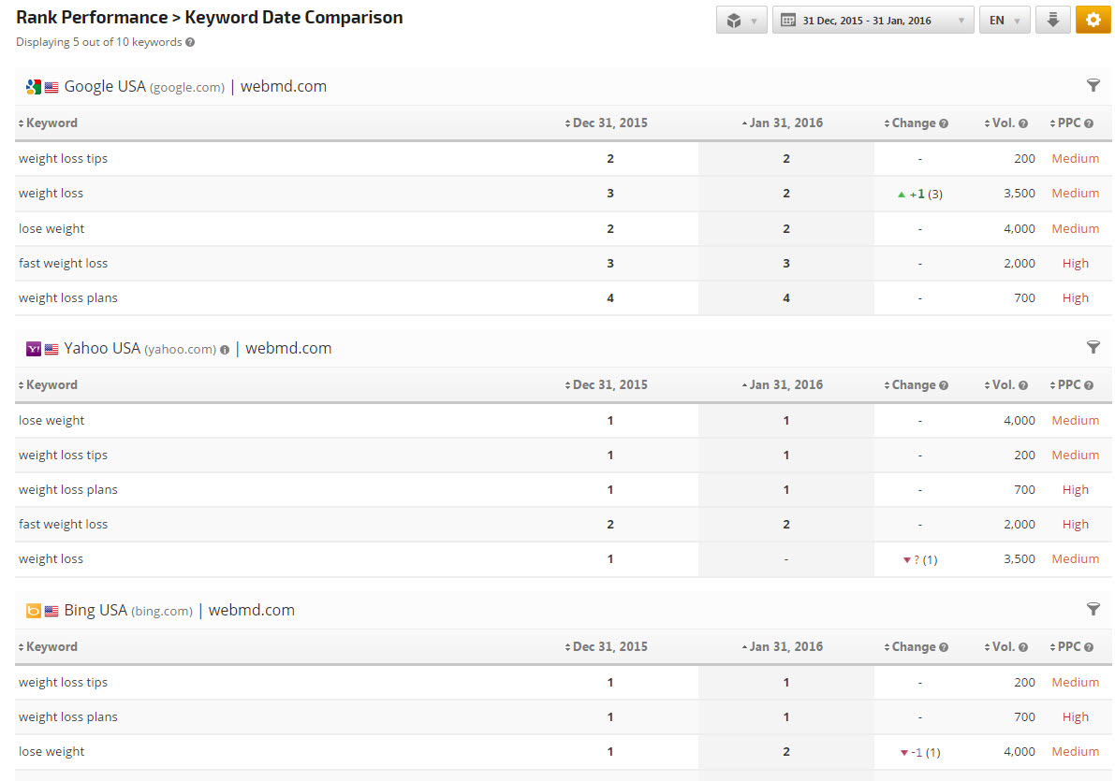Expand the EN language dropdown

point(1004,20)
